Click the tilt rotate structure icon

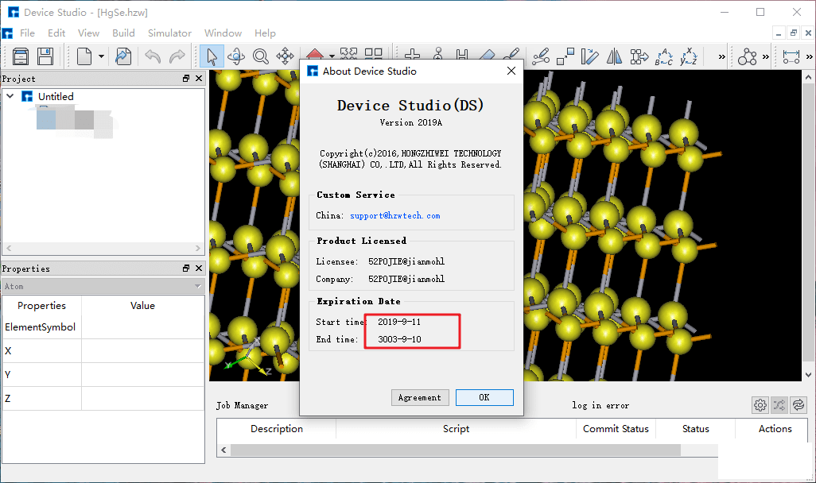point(589,56)
